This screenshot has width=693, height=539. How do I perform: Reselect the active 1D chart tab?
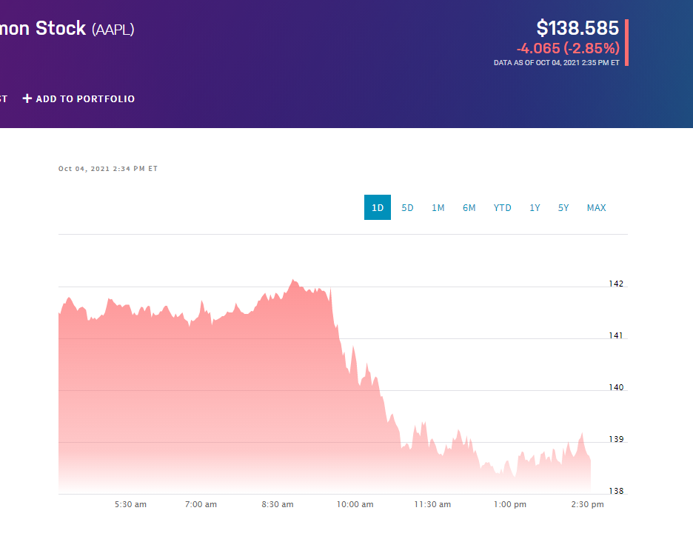point(377,207)
